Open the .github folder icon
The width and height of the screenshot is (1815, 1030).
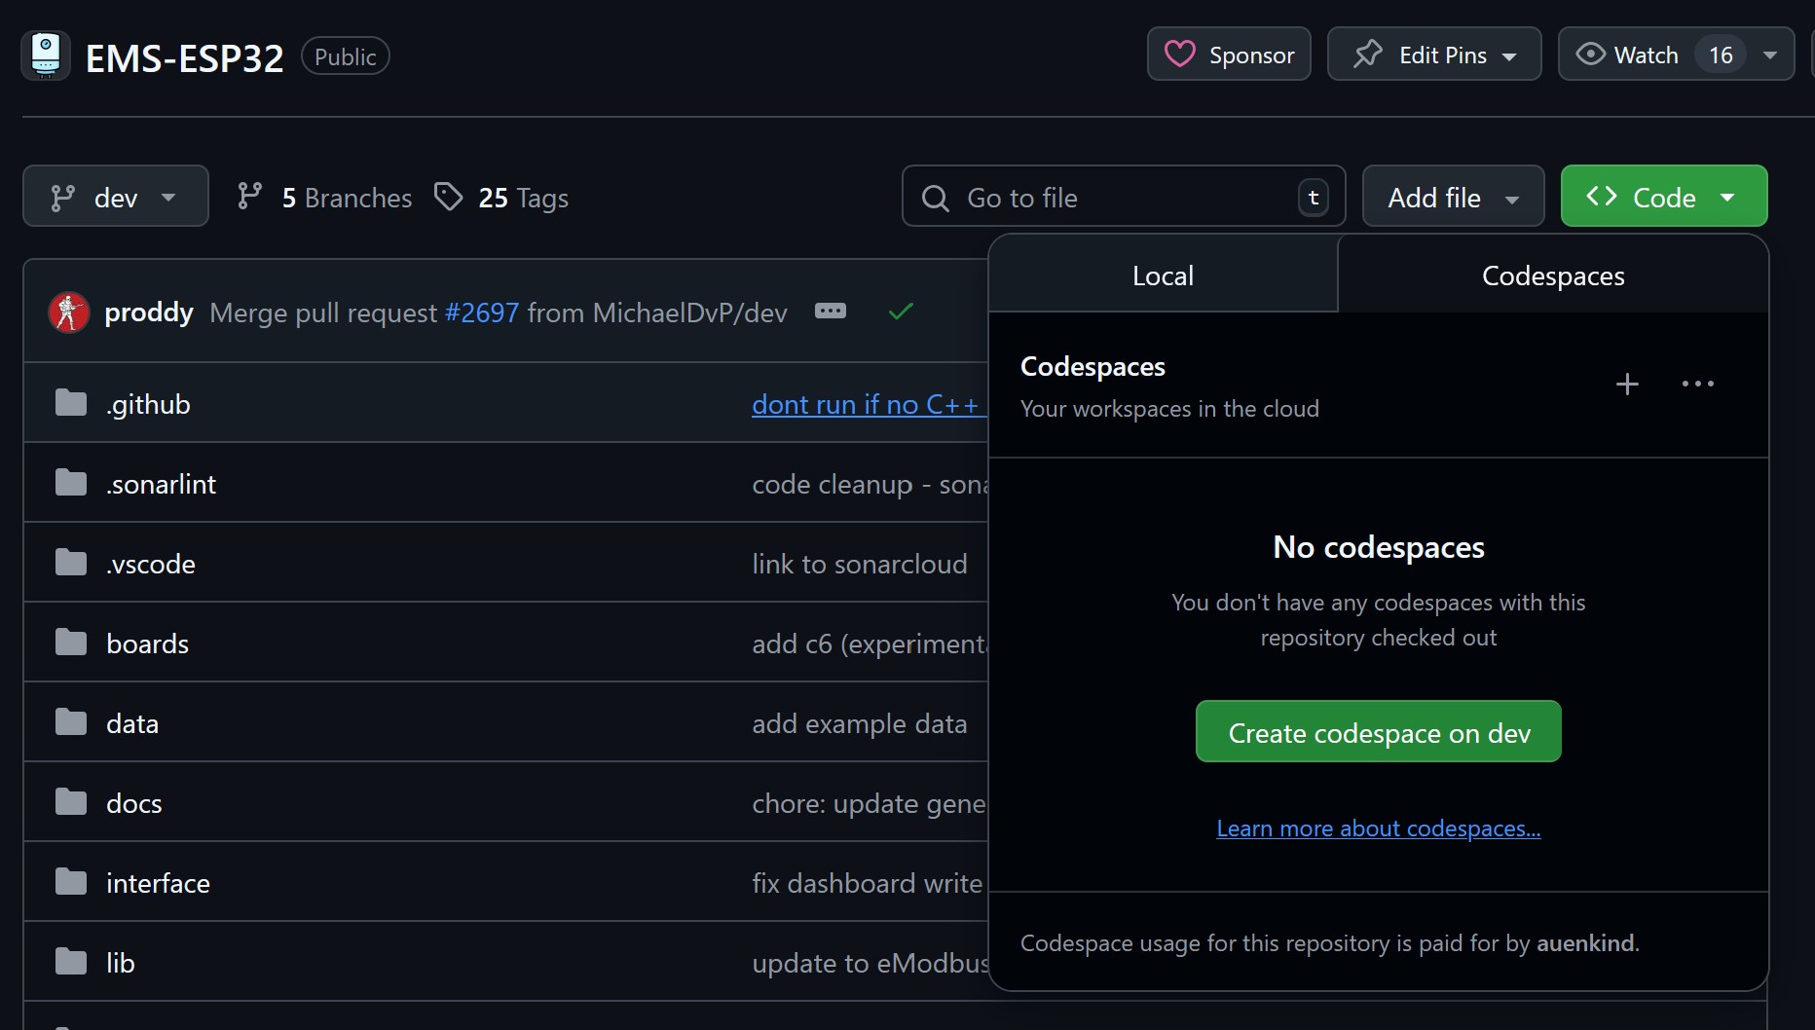click(x=71, y=402)
